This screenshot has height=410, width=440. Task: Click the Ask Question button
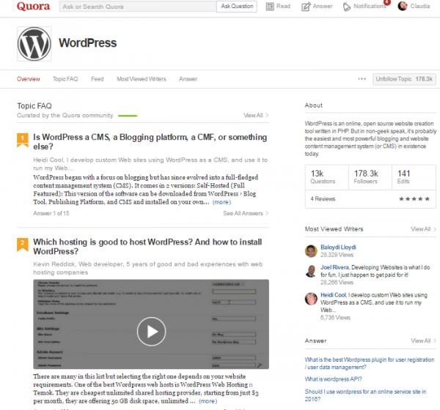pos(237,6)
